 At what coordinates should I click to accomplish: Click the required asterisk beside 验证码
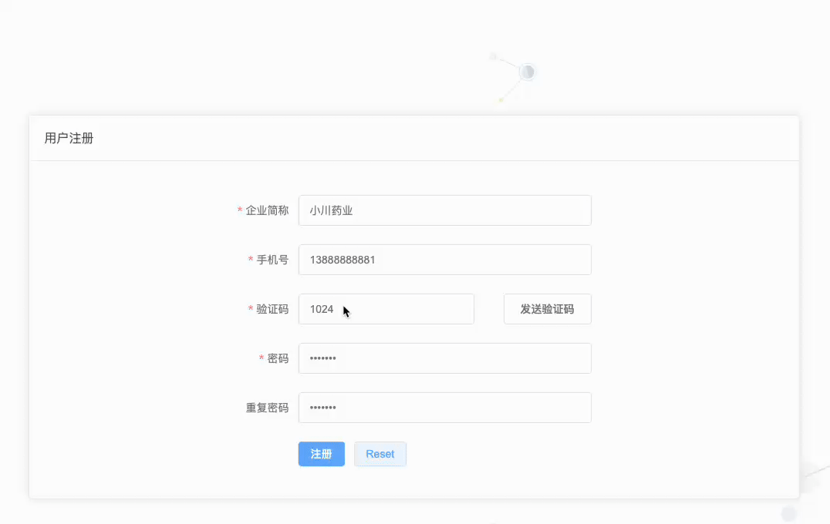[x=251, y=310]
